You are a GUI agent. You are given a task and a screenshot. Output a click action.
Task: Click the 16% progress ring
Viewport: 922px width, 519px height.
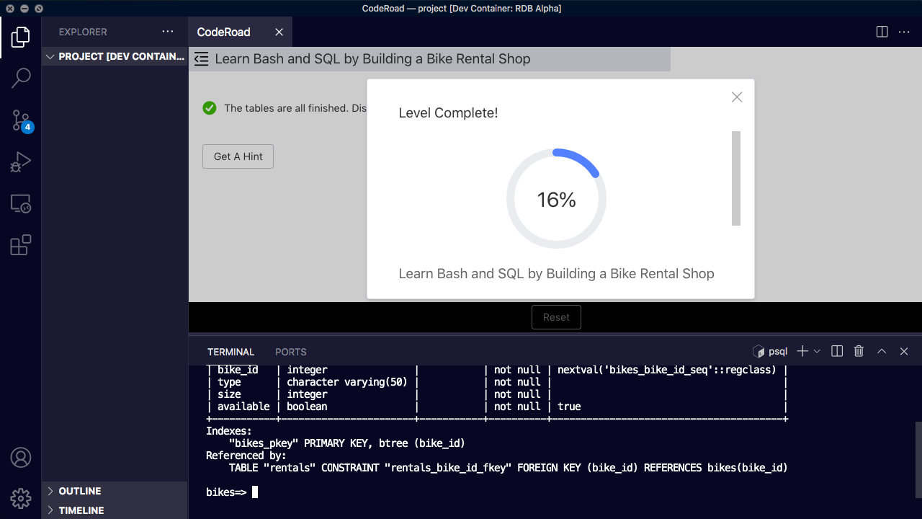[556, 198]
